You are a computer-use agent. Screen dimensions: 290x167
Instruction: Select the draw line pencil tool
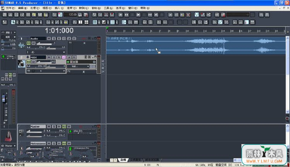click(x=57, y=22)
